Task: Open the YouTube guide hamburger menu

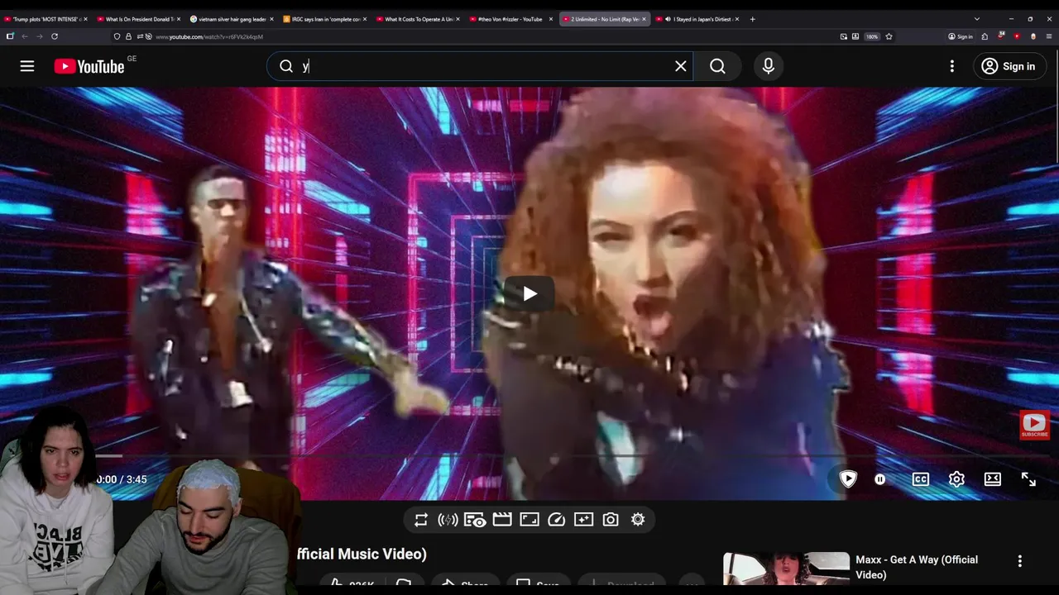Action: [27, 66]
